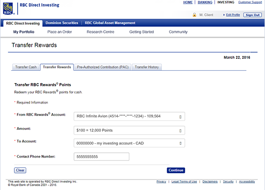
Task: Open the To Account dropdown
Action: pyautogui.click(x=129, y=143)
